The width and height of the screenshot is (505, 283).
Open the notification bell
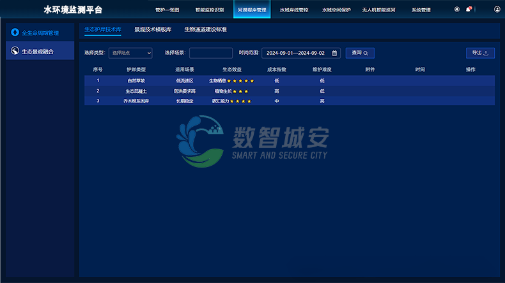(469, 10)
